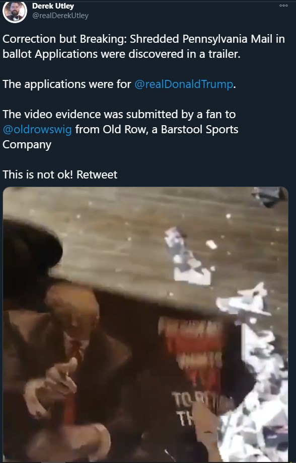
Task: Visit the Derek Utley display name
Action: tap(53, 6)
